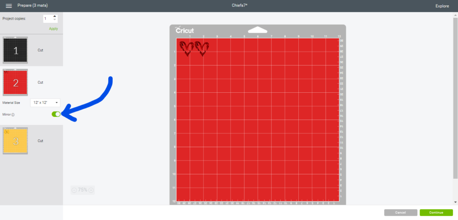Viewport: 458px width, 220px height.
Task: Apply the project copies setting
Action: [54, 28]
